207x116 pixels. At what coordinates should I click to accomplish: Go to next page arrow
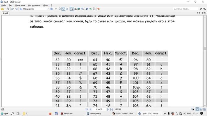coord(108,109)
